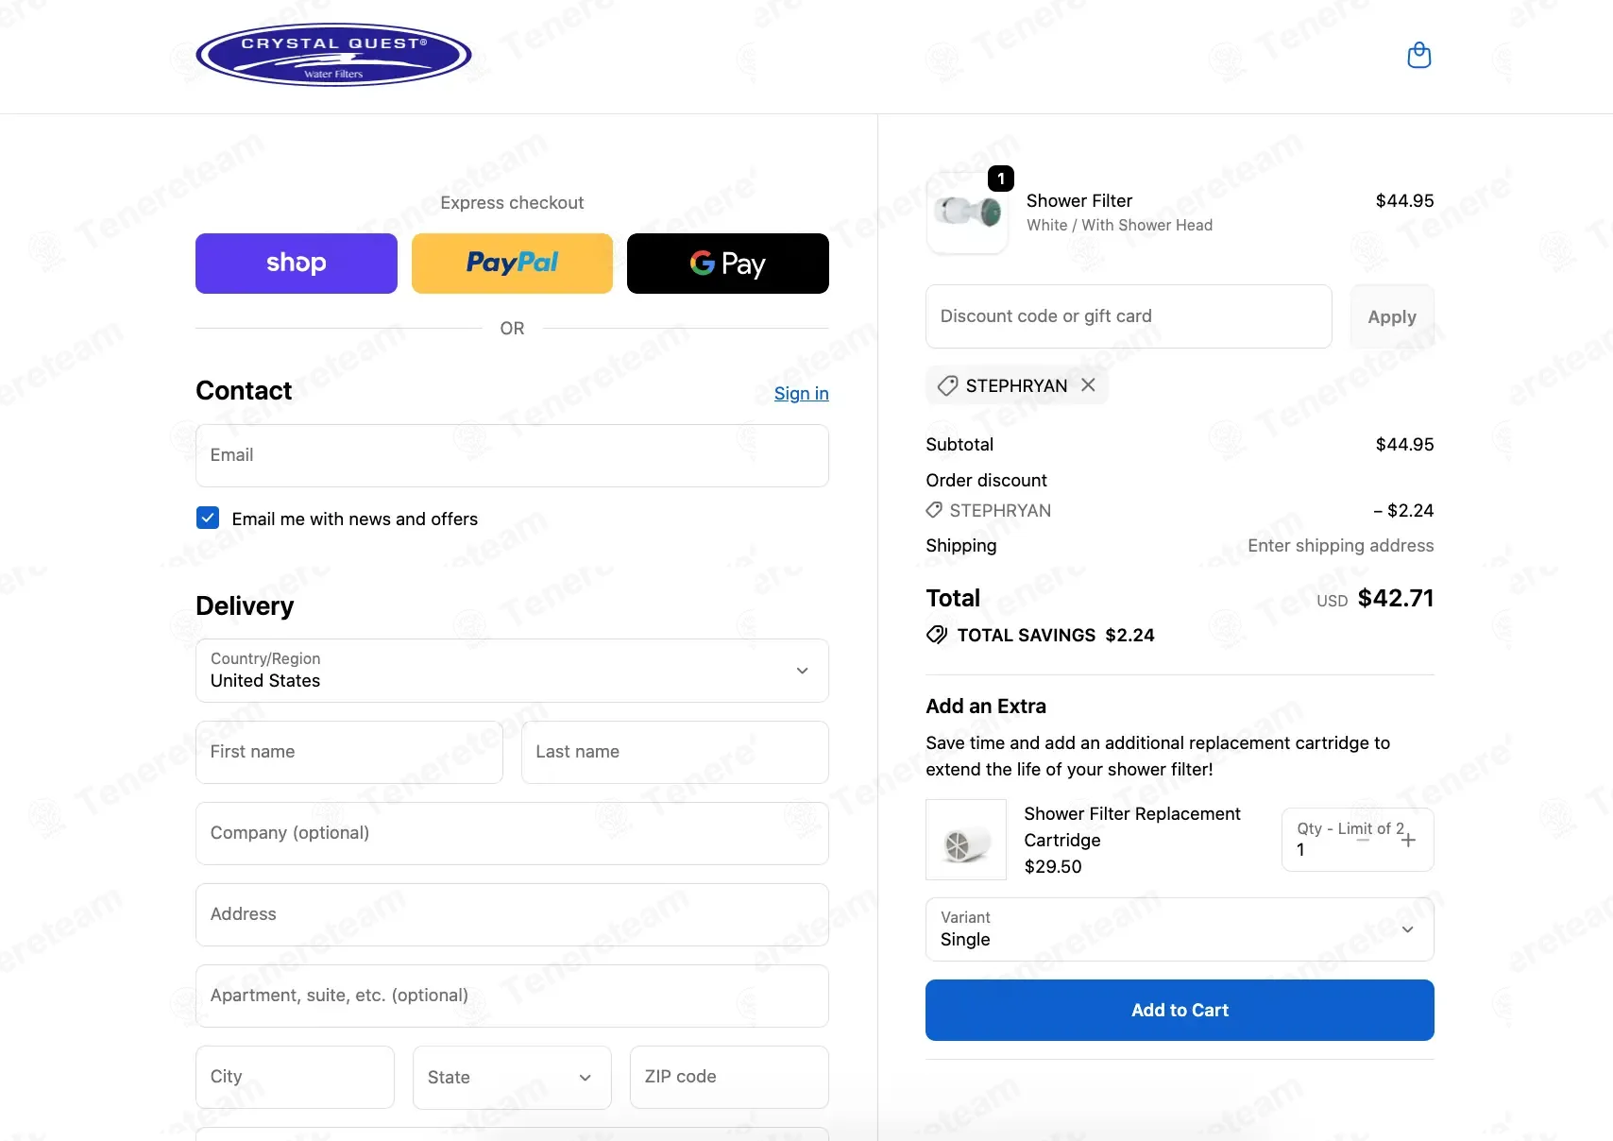Viewport: 1613px width, 1141px height.
Task: Click the Replacement Cartridge product image
Action: 965,840
